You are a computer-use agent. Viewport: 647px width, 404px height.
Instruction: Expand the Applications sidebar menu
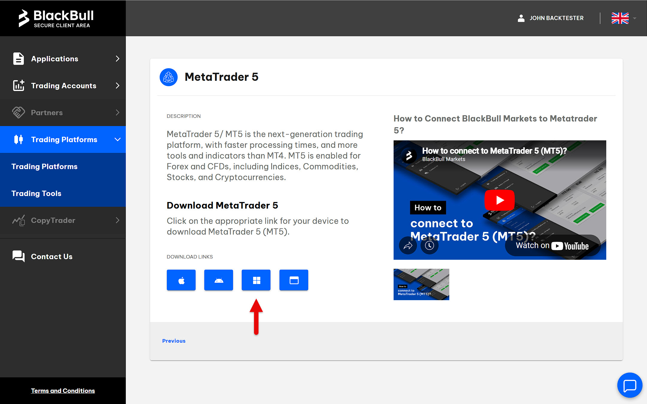pyautogui.click(x=63, y=59)
